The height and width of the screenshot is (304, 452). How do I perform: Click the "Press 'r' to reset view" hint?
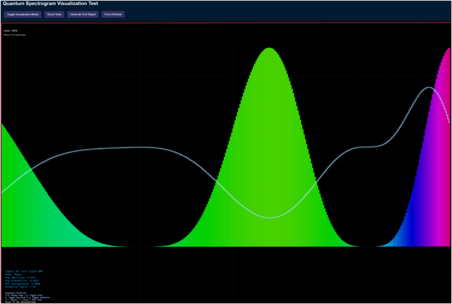[x=15, y=34]
